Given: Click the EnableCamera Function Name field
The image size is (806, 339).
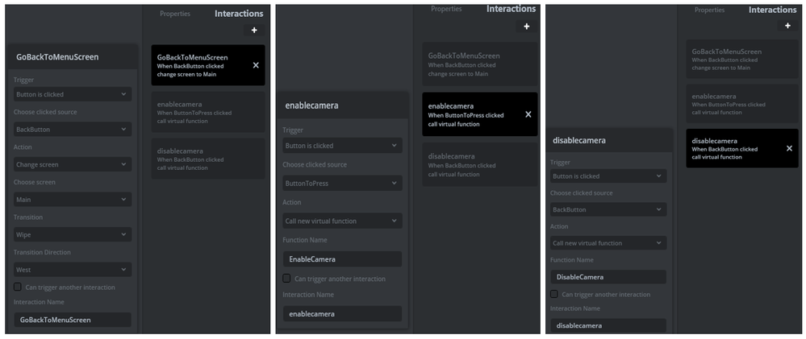Looking at the screenshot, I should pyautogui.click(x=342, y=259).
